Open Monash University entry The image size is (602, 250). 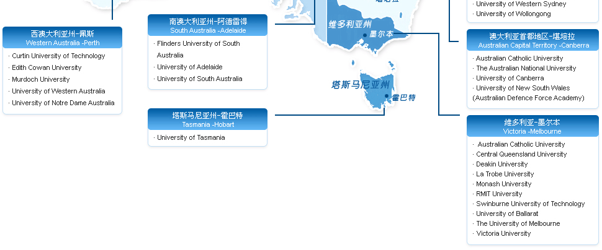tap(504, 184)
